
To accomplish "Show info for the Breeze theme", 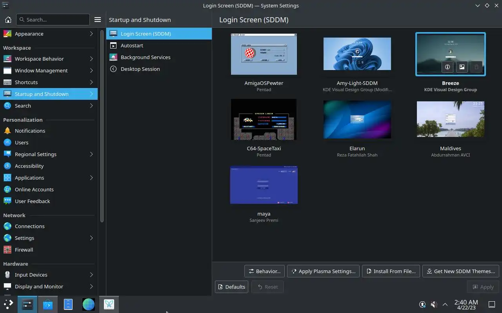I will click(447, 67).
